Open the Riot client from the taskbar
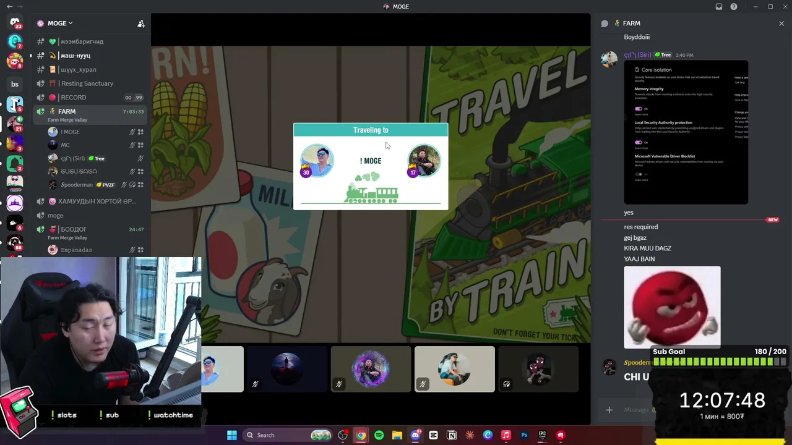Screen dimensions: 792x445 coord(561,435)
